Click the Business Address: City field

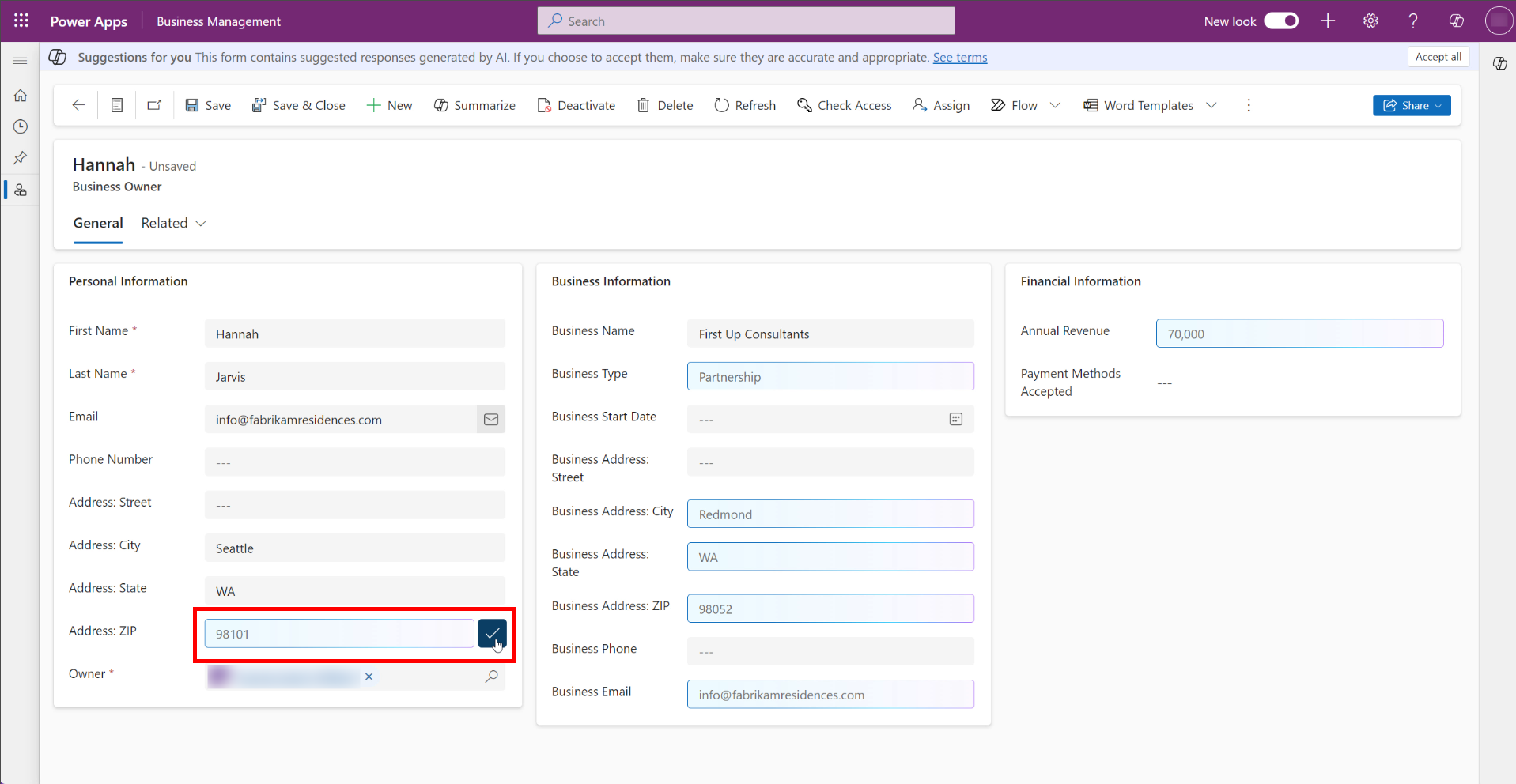click(x=830, y=514)
